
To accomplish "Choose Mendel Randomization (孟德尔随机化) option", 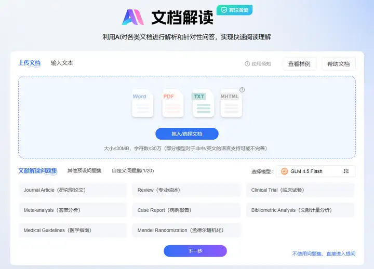I will coord(186,230).
